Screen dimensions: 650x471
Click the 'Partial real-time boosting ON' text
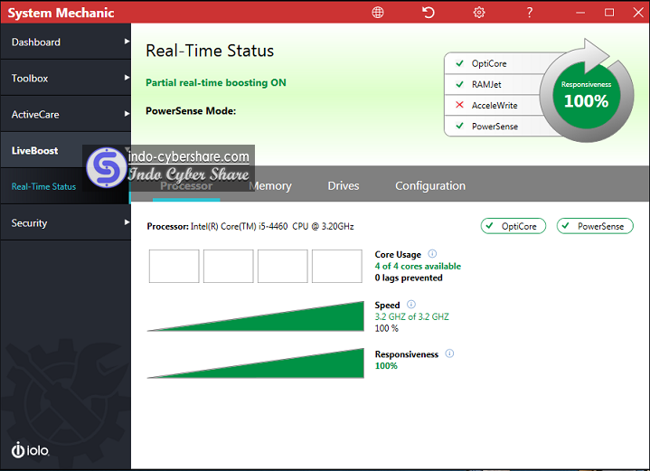[215, 82]
